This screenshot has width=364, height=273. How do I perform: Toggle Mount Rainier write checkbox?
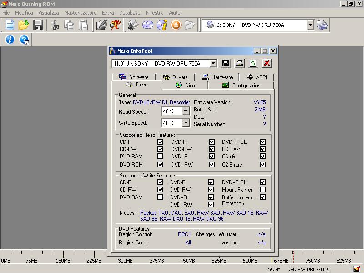[x=263, y=189]
